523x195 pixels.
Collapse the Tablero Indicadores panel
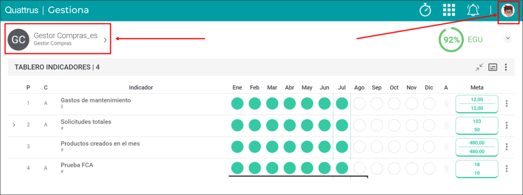click(479, 67)
